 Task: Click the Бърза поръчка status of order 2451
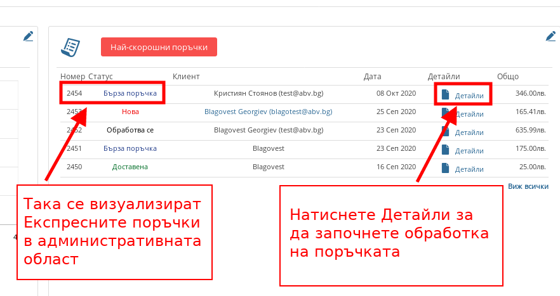tap(130, 148)
